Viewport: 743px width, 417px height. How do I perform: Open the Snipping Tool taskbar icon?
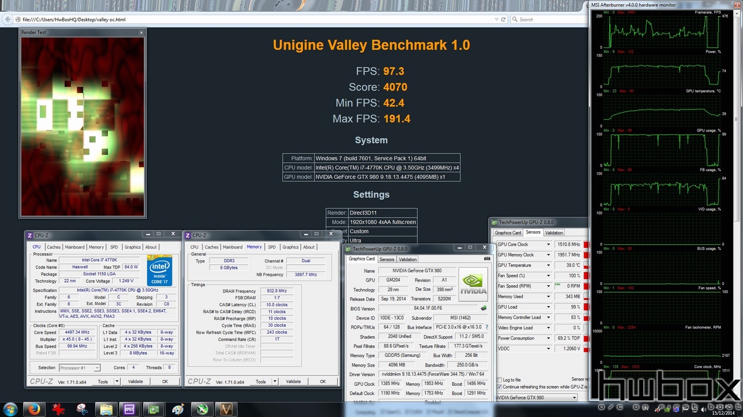pos(82,409)
